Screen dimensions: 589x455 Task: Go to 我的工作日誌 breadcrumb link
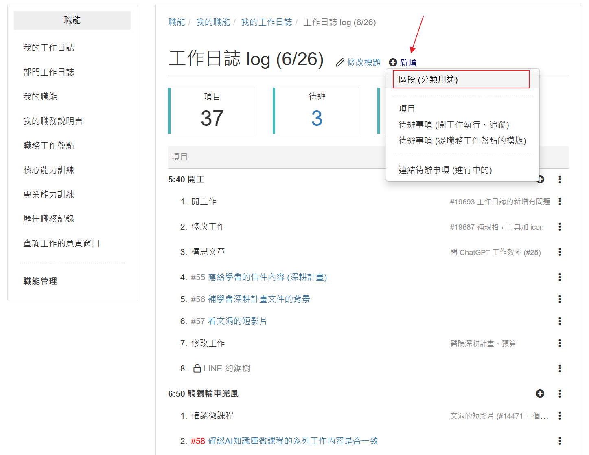(266, 22)
